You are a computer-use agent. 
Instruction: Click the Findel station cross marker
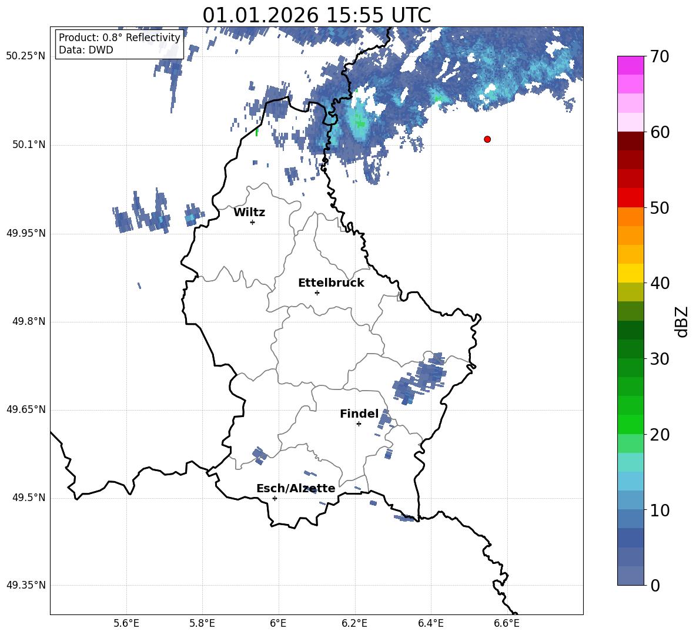click(x=359, y=424)
